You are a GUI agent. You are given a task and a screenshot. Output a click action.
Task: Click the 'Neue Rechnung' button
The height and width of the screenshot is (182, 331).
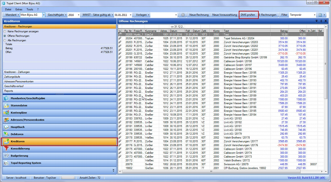tap(199, 15)
